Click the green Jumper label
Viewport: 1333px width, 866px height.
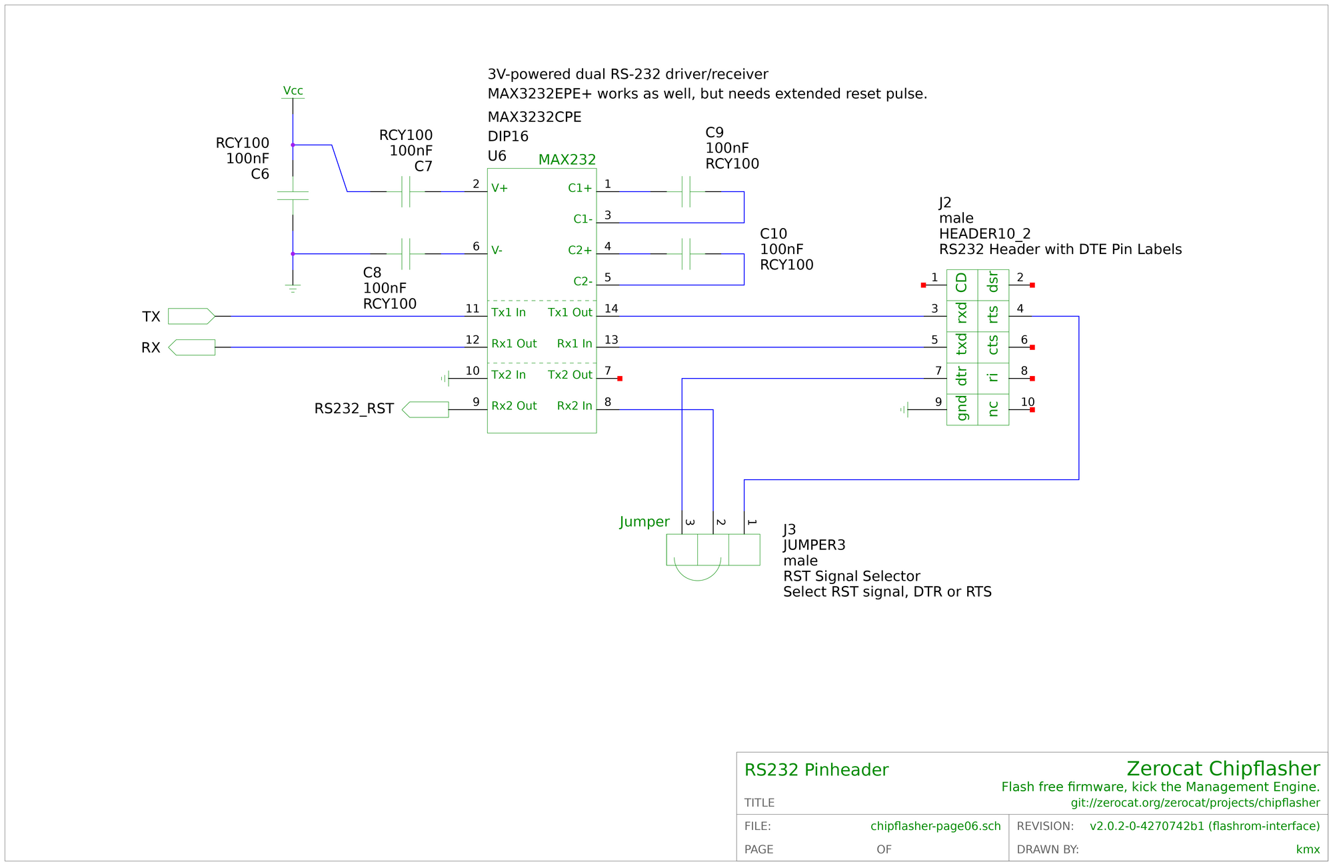click(x=645, y=522)
